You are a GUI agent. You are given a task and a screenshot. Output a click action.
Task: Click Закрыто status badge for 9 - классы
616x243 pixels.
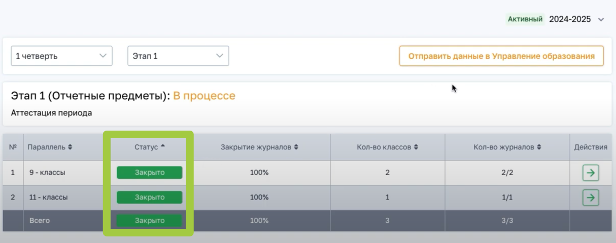150,173
